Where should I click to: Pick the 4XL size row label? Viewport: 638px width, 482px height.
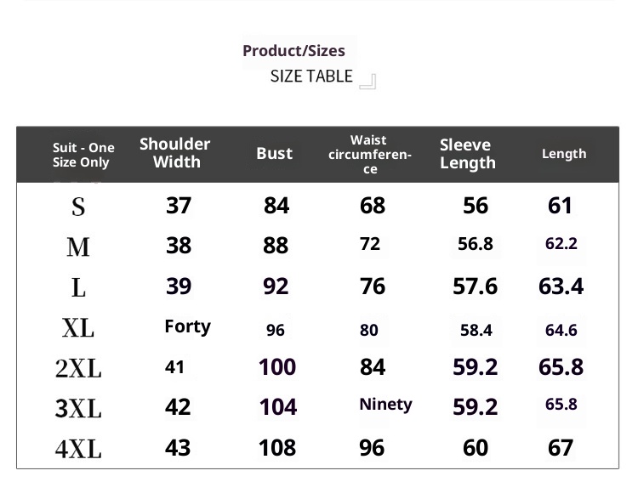click(x=78, y=448)
